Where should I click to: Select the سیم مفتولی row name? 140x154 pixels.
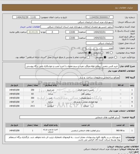(86, 98)
